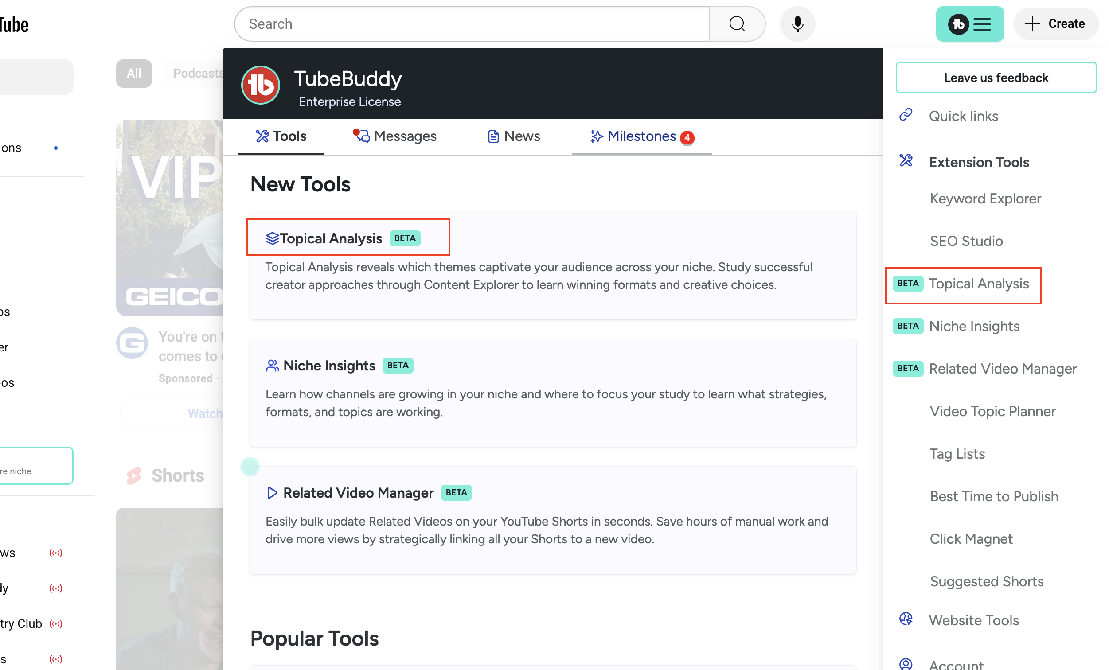Click the Create button
The width and height of the screenshot is (1109, 670).
tap(1055, 23)
